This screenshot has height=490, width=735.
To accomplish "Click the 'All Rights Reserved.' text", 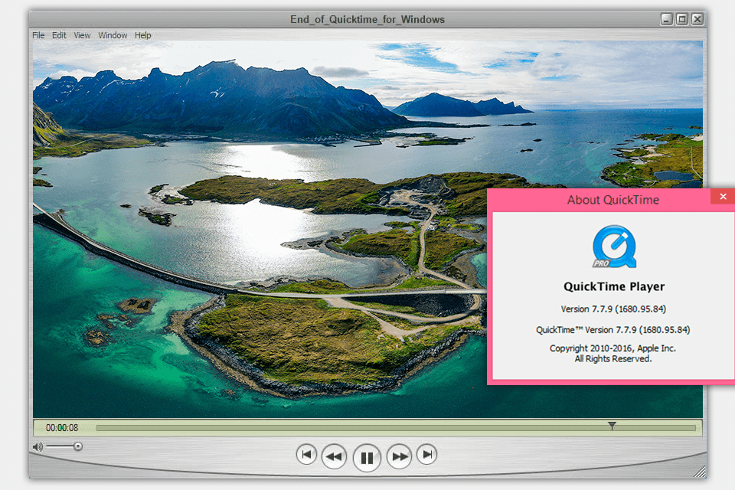I will click(613, 359).
